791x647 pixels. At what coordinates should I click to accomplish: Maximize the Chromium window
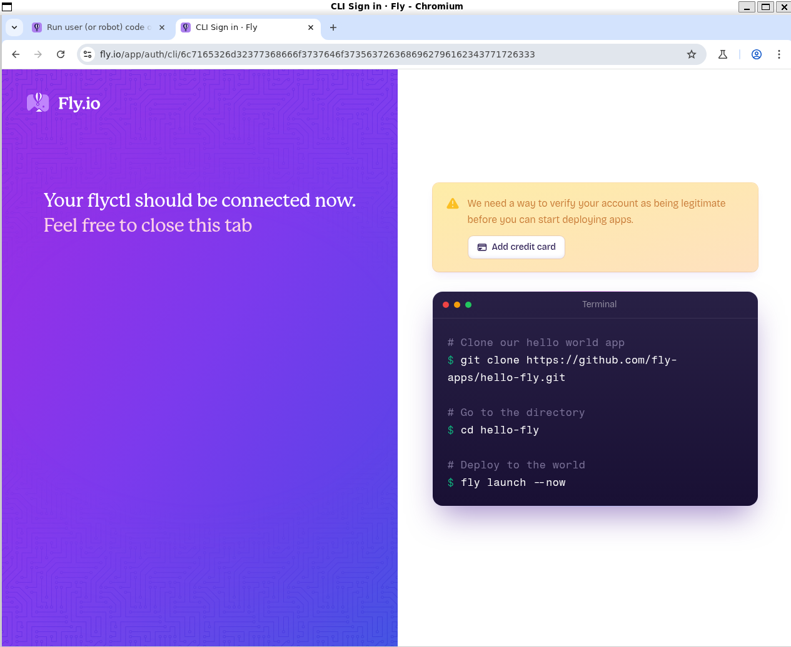765,7
